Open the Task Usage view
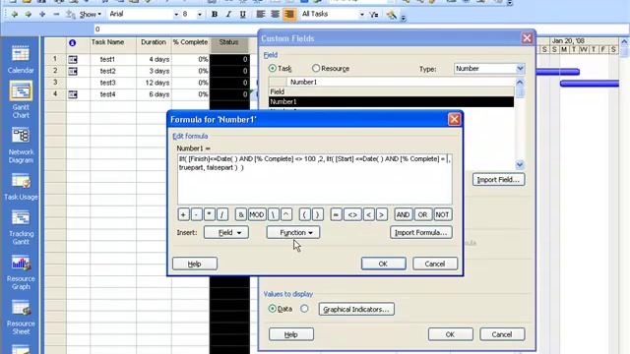The width and height of the screenshot is (630, 354). (x=21, y=186)
